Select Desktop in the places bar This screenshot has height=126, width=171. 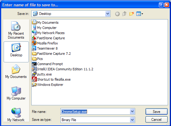(16, 52)
